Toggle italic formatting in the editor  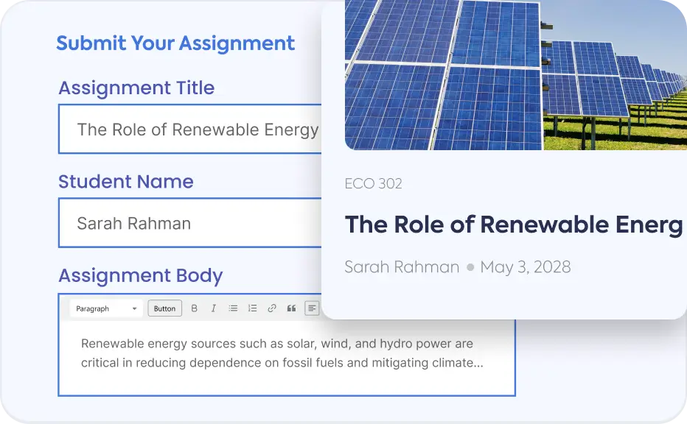[214, 308]
